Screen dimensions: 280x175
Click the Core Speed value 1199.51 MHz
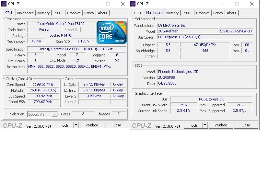pos(43,84)
